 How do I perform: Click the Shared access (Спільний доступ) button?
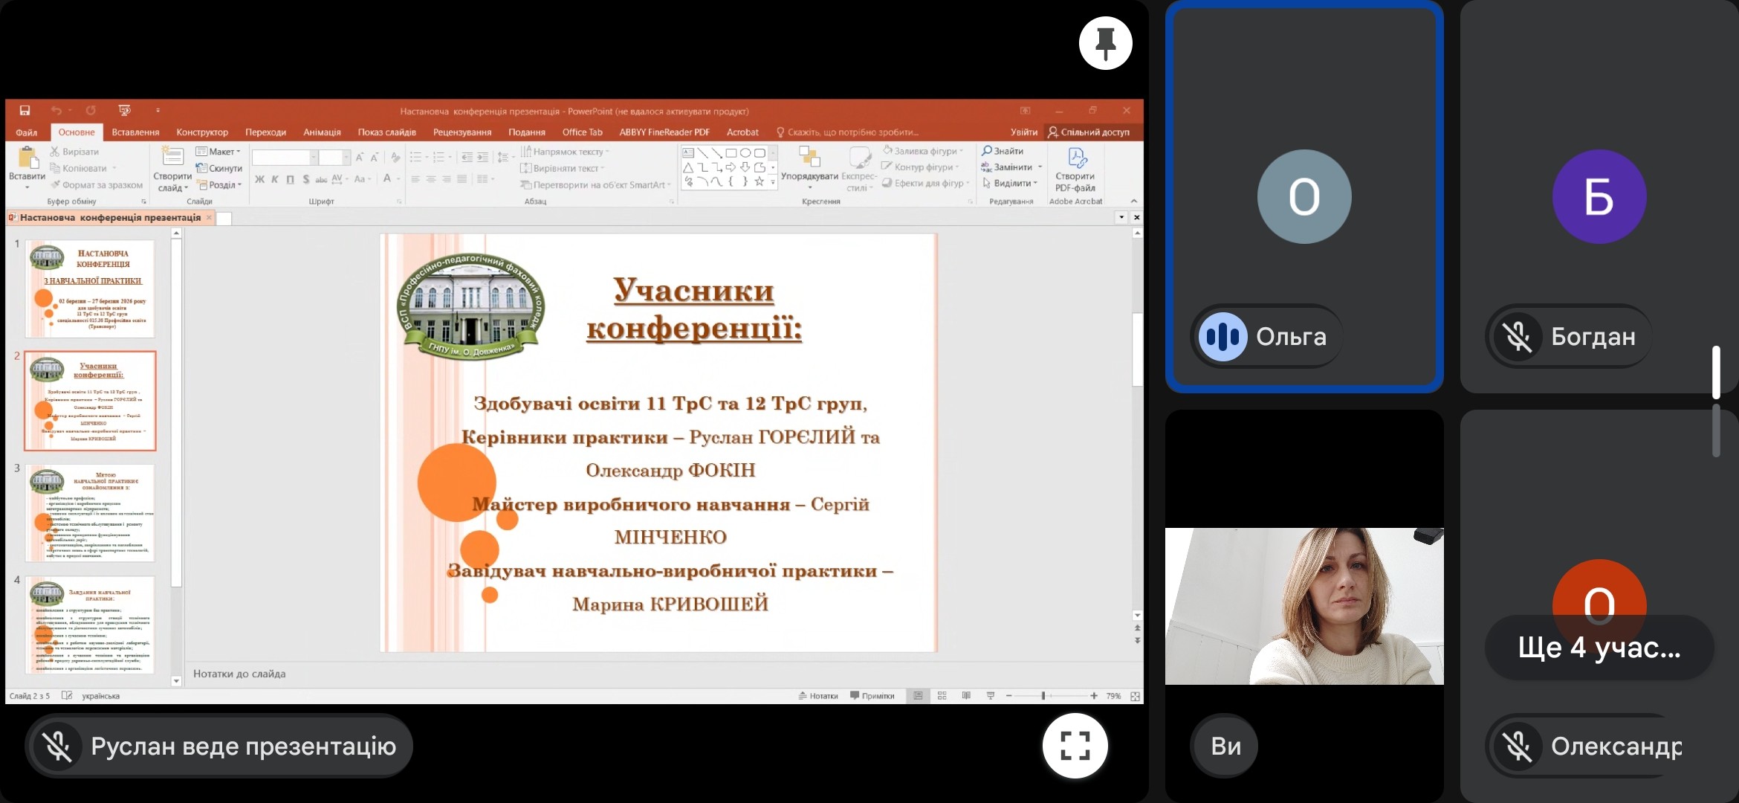coord(1089,132)
